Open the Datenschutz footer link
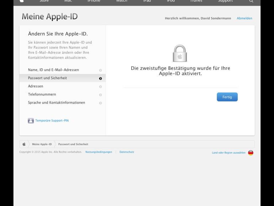Viewport: 274px width, 206px height. [127, 152]
